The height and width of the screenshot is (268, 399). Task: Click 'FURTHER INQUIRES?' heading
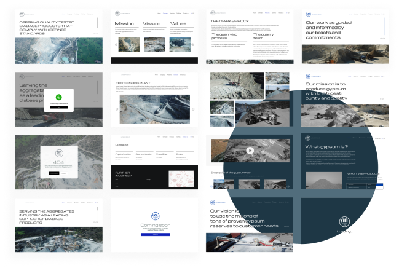tap(124, 175)
